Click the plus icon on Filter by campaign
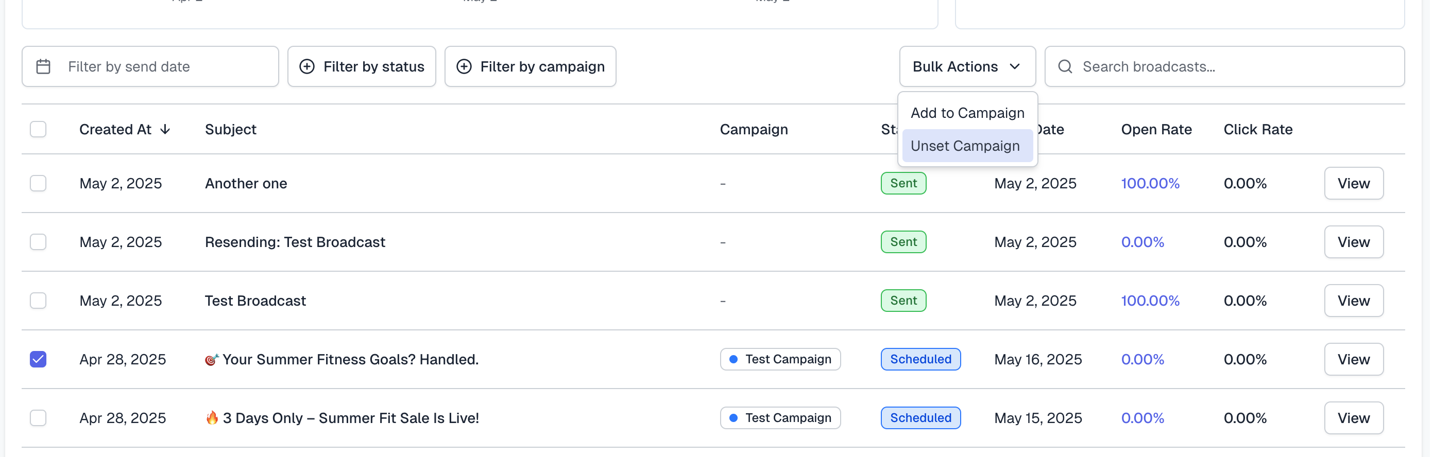 [x=464, y=67]
